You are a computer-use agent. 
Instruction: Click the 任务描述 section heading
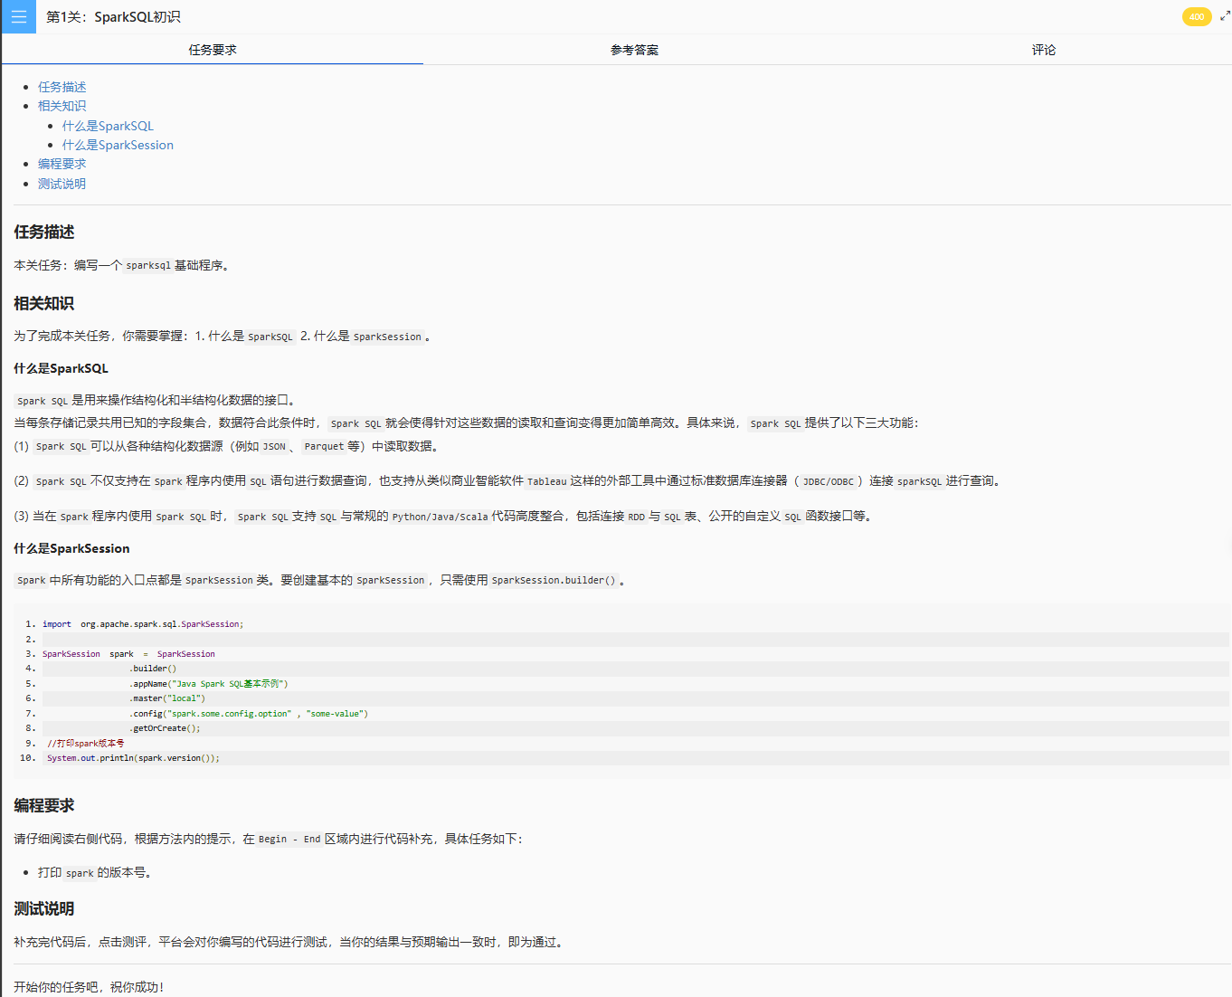coord(44,233)
